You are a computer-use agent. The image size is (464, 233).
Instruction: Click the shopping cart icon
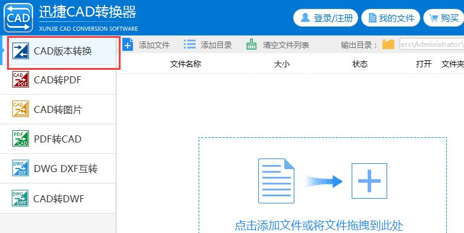click(x=433, y=18)
